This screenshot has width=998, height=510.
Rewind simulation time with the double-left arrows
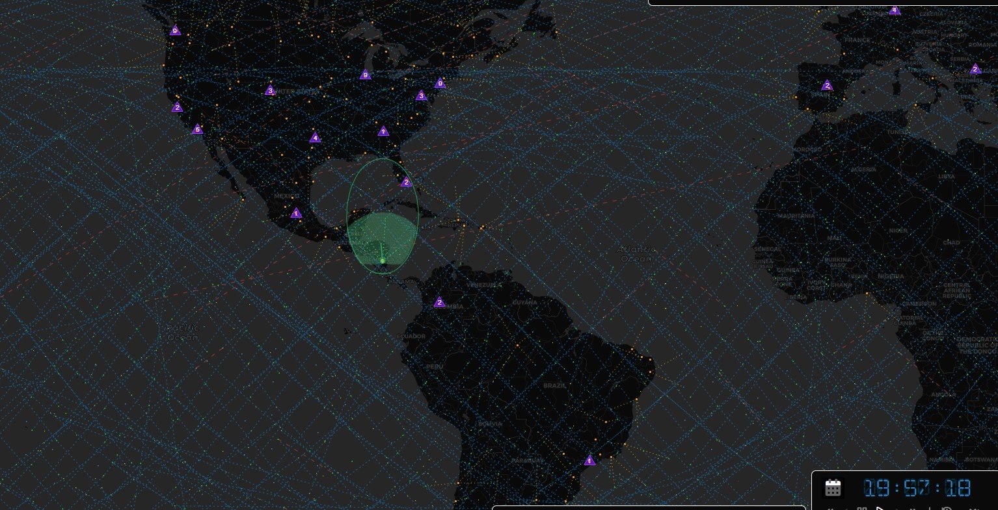(x=831, y=509)
